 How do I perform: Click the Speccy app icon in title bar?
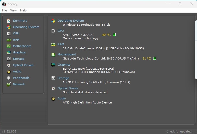pyautogui.click(x=4, y=4)
